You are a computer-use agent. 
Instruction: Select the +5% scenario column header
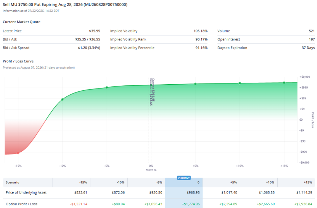pos(221,182)
